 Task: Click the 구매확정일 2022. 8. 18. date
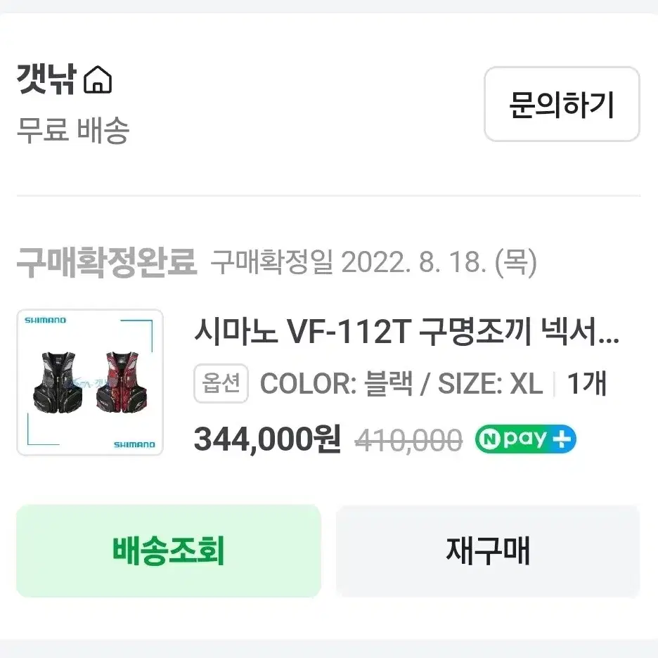(x=373, y=262)
